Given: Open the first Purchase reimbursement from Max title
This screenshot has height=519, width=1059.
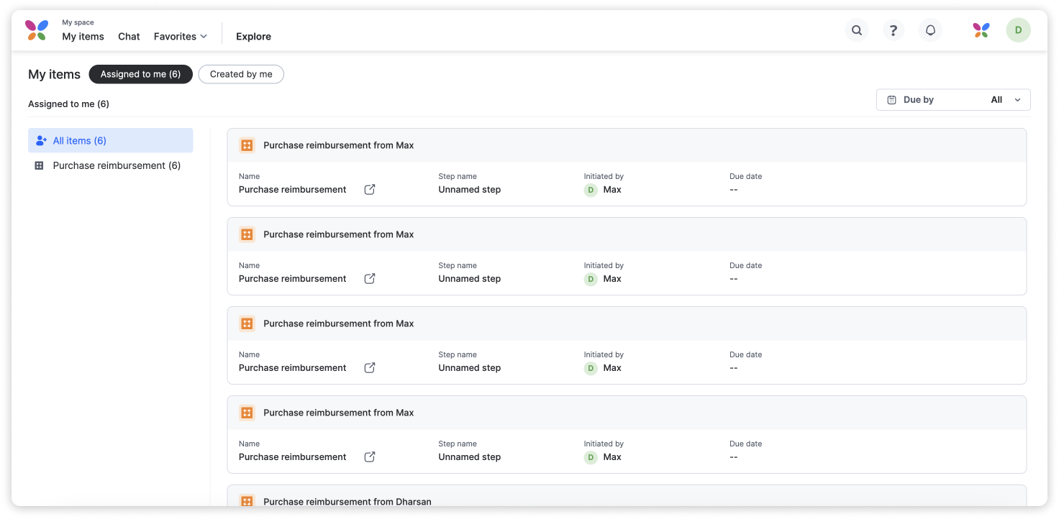Looking at the screenshot, I should pos(339,145).
